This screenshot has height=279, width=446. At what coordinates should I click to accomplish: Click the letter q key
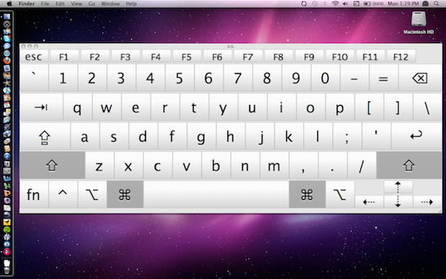pyautogui.click(x=78, y=107)
